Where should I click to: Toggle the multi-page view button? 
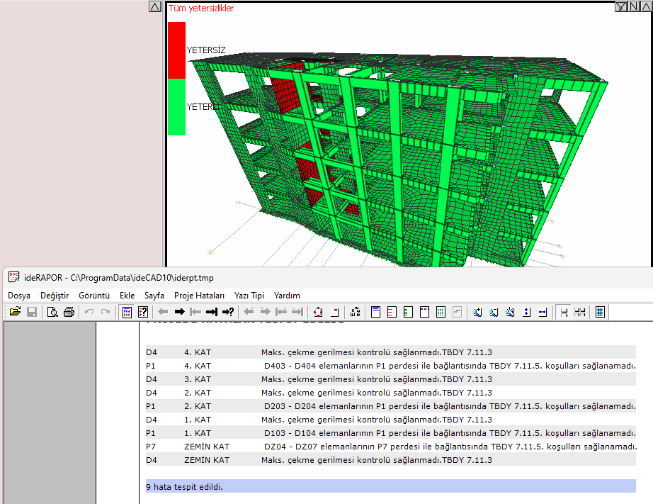pyautogui.click(x=581, y=312)
